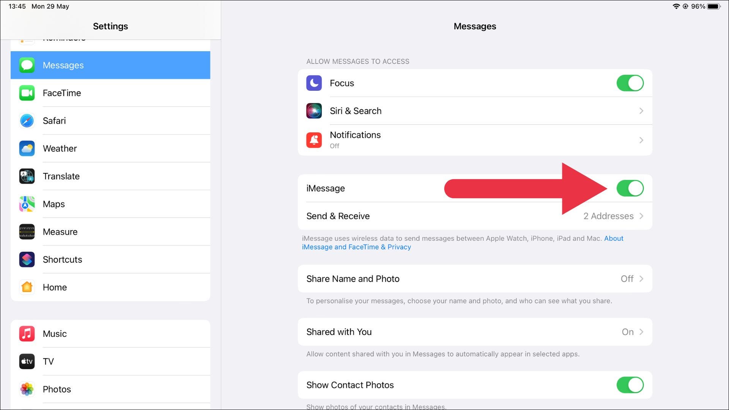This screenshot has width=729, height=410.
Task: Open Photos via the flower icon
Action: click(x=27, y=389)
